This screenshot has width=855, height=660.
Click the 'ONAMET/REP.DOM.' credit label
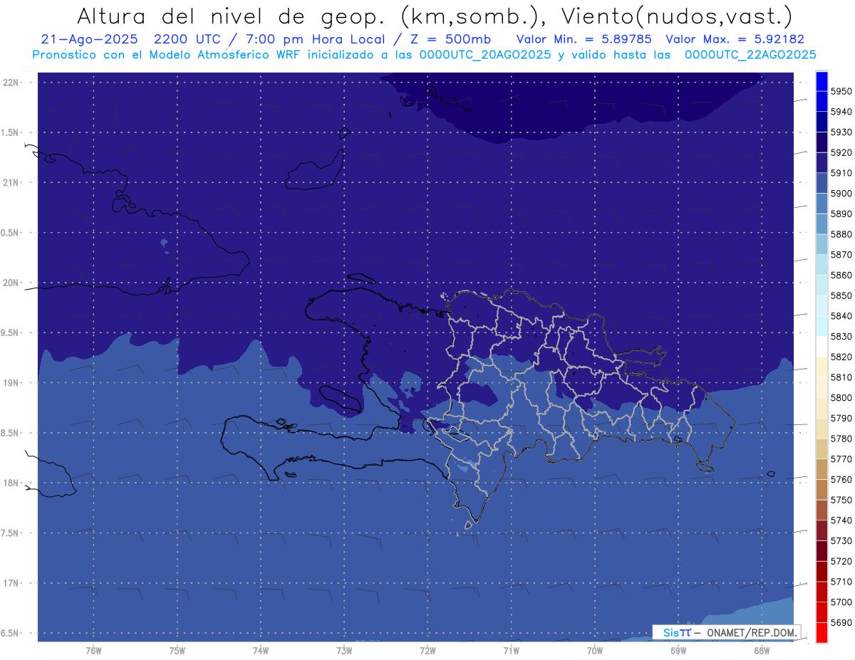[x=751, y=632]
